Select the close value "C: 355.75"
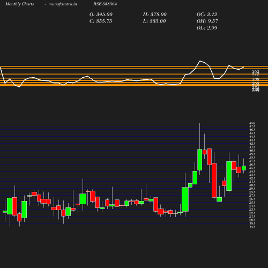Image resolution: width=268 pixels, height=268 pixels. 101,21
